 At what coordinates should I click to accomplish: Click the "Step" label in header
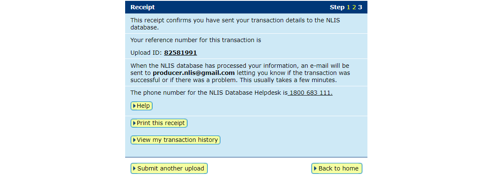click(337, 7)
